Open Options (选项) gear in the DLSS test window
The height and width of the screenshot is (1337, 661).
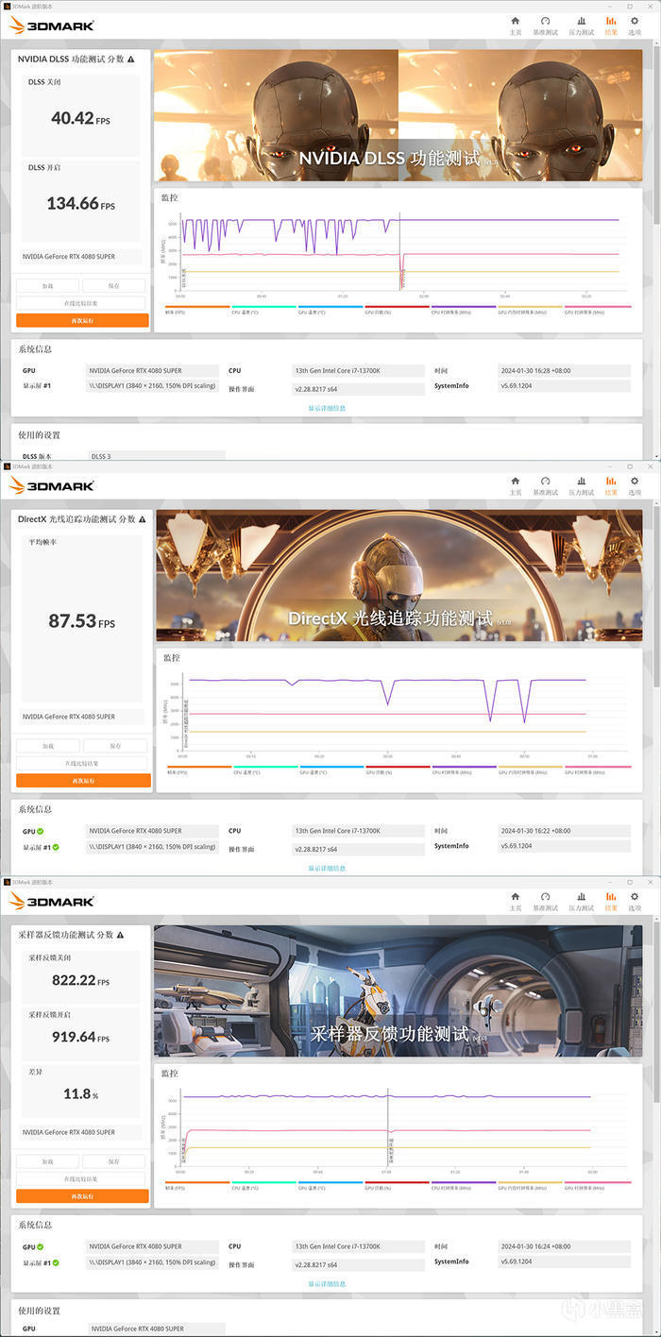coord(635,25)
